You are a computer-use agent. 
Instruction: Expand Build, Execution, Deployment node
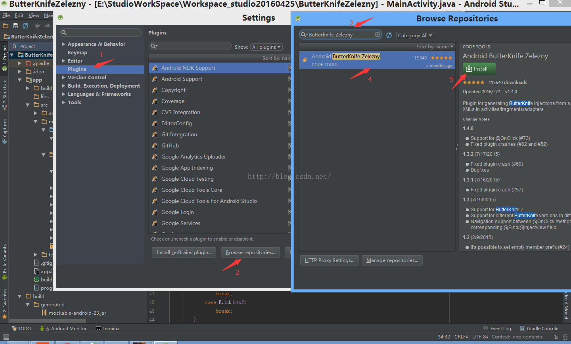coord(63,86)
